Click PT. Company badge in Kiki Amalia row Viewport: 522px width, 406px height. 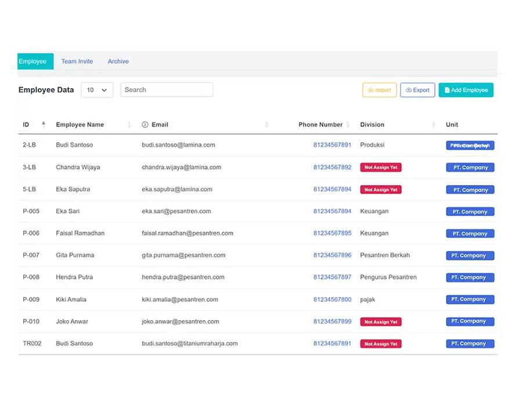(470, 299)
